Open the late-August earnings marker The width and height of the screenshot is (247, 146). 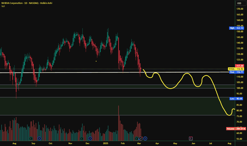(31, 139)
